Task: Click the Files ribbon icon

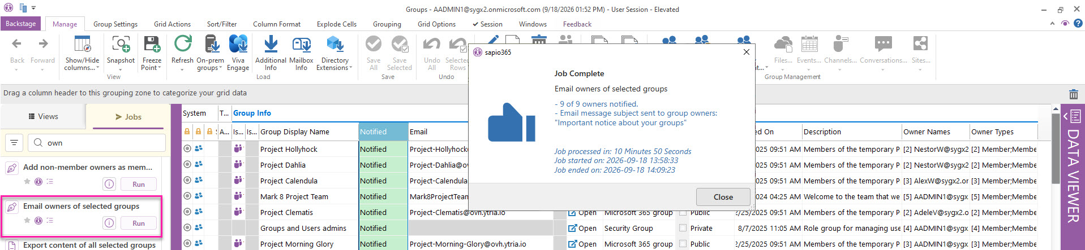Action: pyautogui.click(x=783, y=44)
